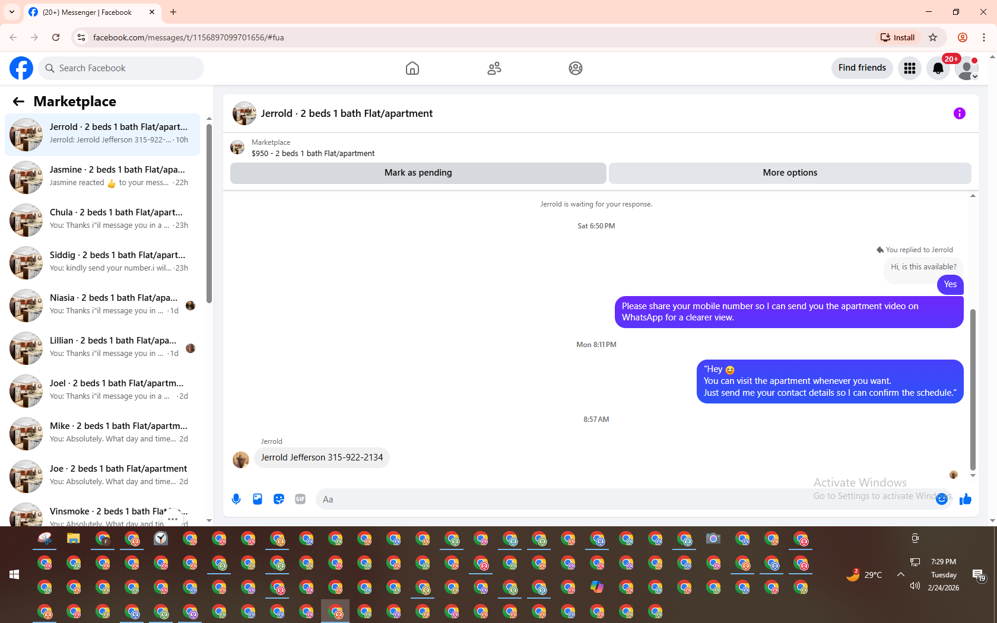
Task: Click Jerrold's avatar beside his message
Action: coord(241,460)
